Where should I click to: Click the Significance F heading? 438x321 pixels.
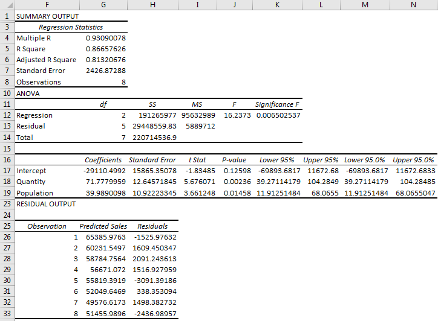point(277,104)
